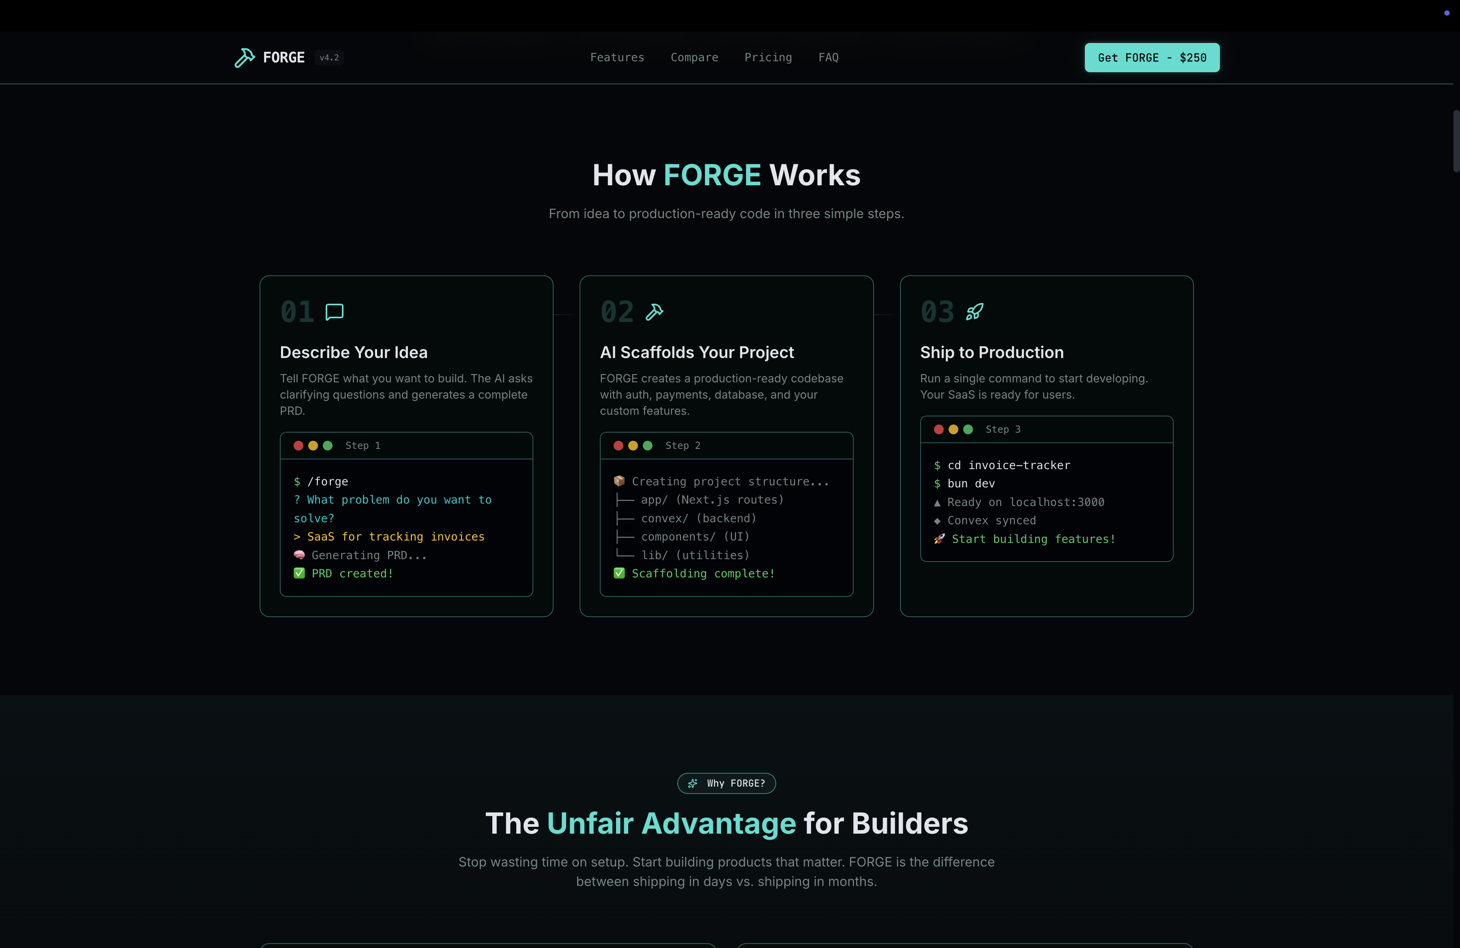
Task: Click the PRD created line in Step 1
Action: click(344, 573)
